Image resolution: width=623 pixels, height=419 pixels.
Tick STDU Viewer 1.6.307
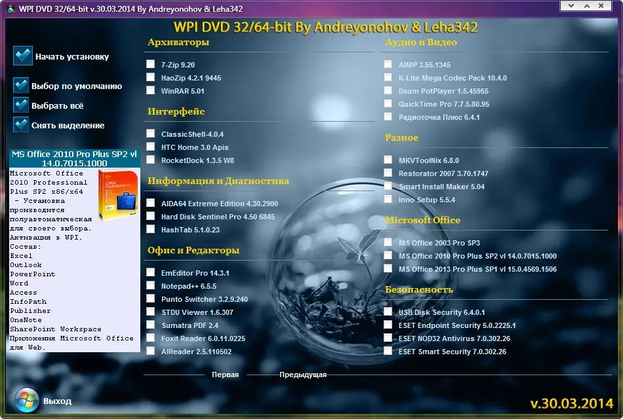[x=151, y=312]
